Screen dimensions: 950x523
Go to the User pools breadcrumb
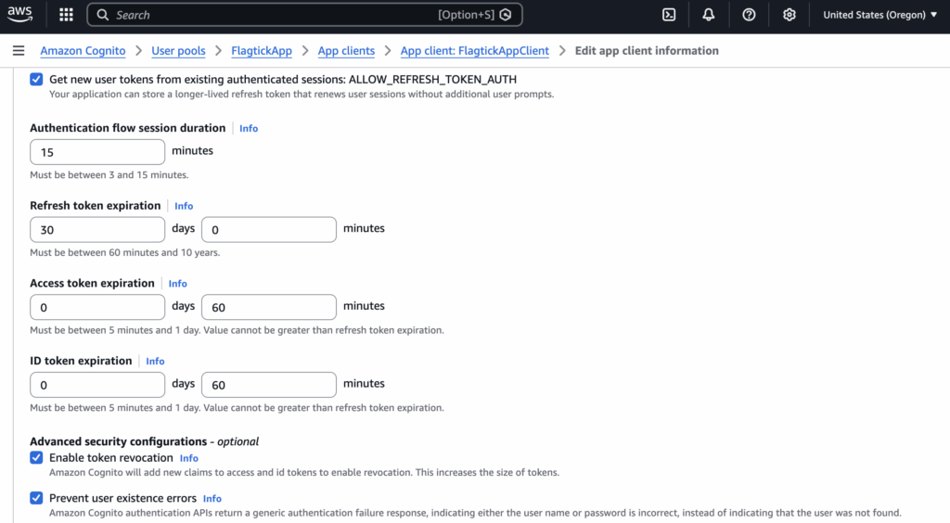coord(176,51)
